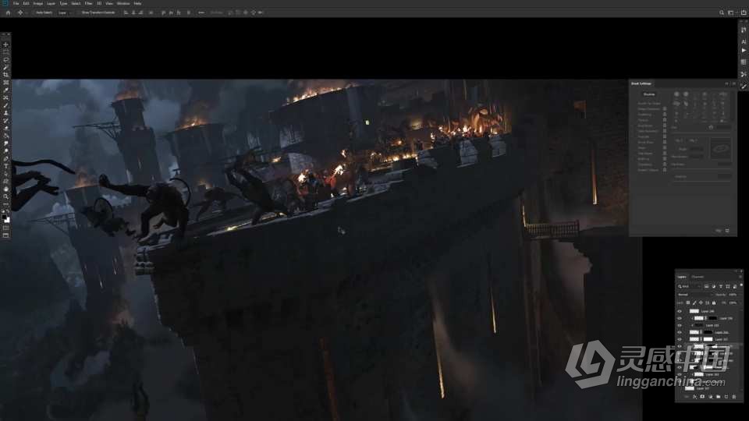The image size is (749, 421).
Task: Hide the topmost layer with eye icon
Action: point(680,311)
